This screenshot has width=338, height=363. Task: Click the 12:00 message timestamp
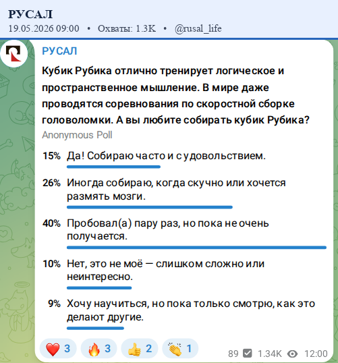[x=316, y=354]
